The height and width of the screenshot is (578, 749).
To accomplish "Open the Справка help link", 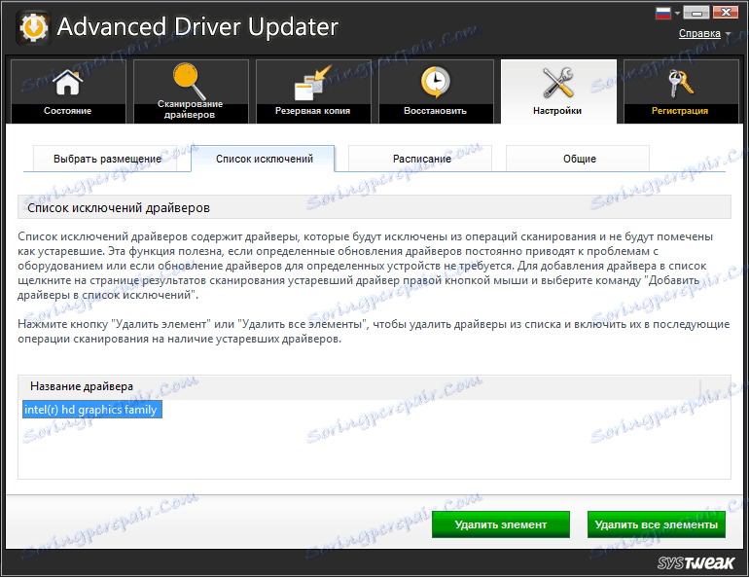I will pos(699,33).
